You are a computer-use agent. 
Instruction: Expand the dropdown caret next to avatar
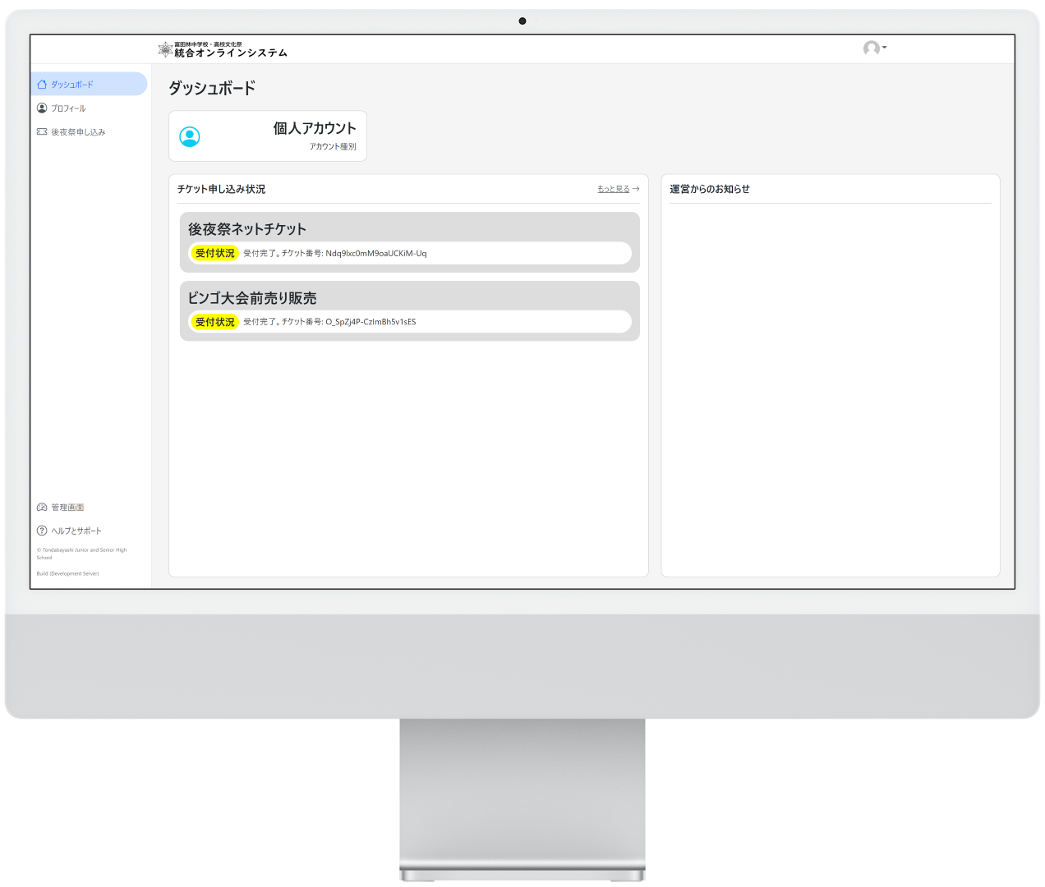click(885, 48)
